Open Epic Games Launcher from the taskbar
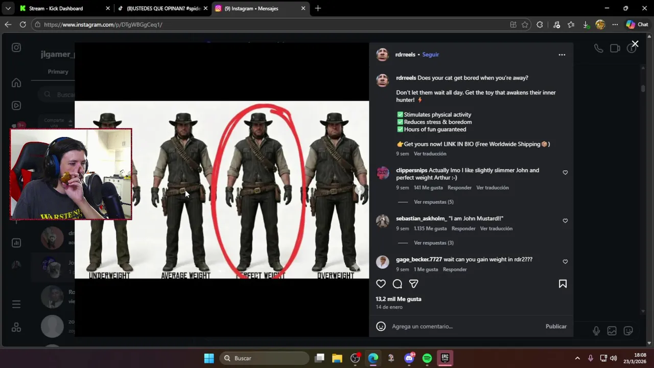Viewport: 654px width, 368px height. tap(445, 358)
